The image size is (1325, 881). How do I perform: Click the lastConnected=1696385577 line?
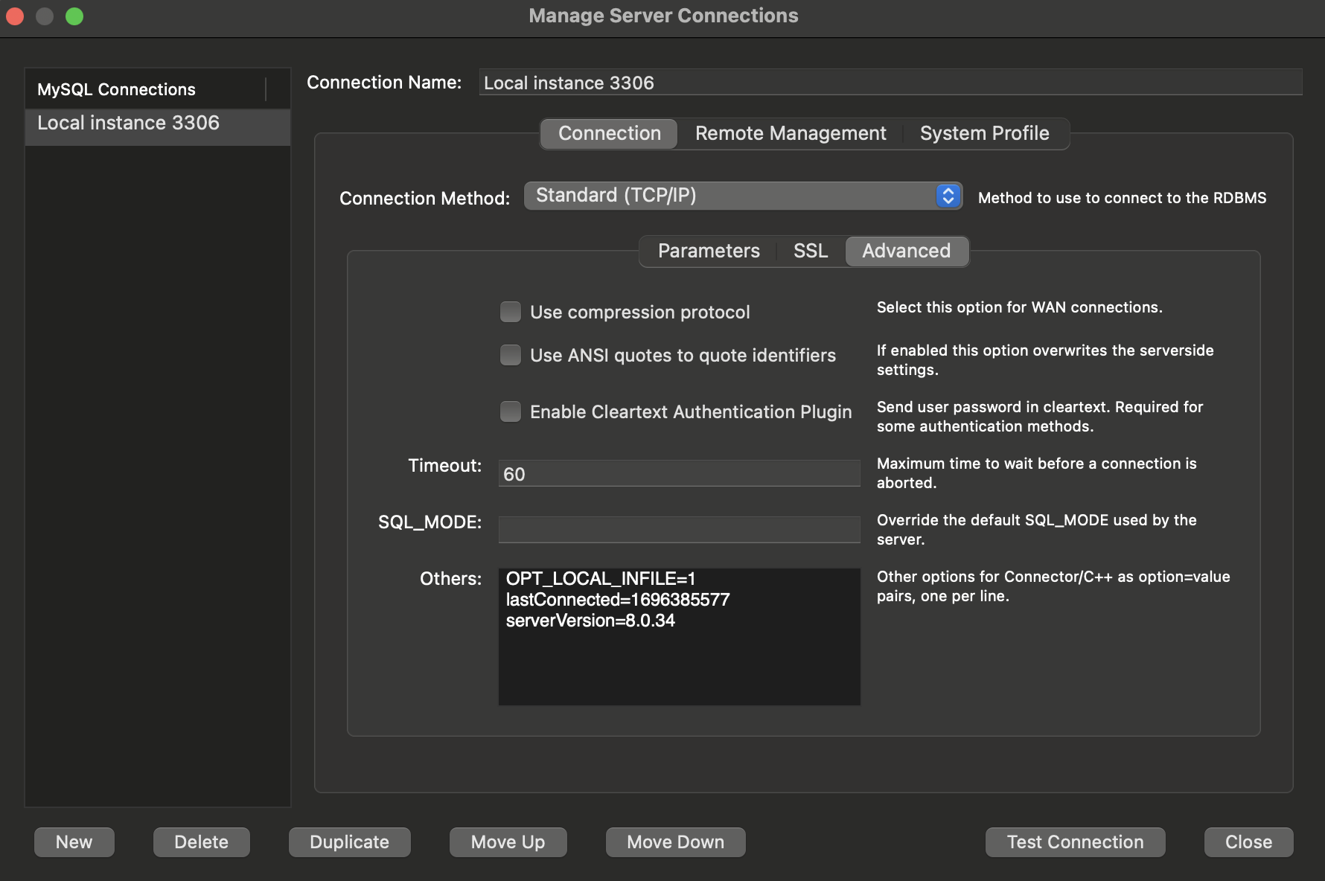618,599
